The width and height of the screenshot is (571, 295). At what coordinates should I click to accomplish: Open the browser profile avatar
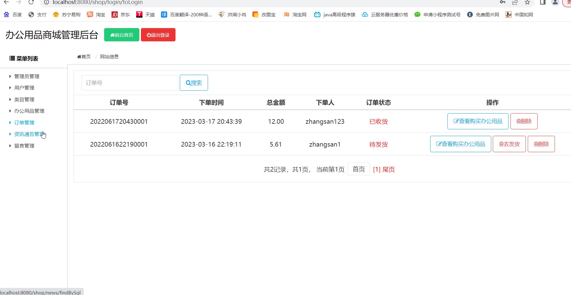[555, 2]
